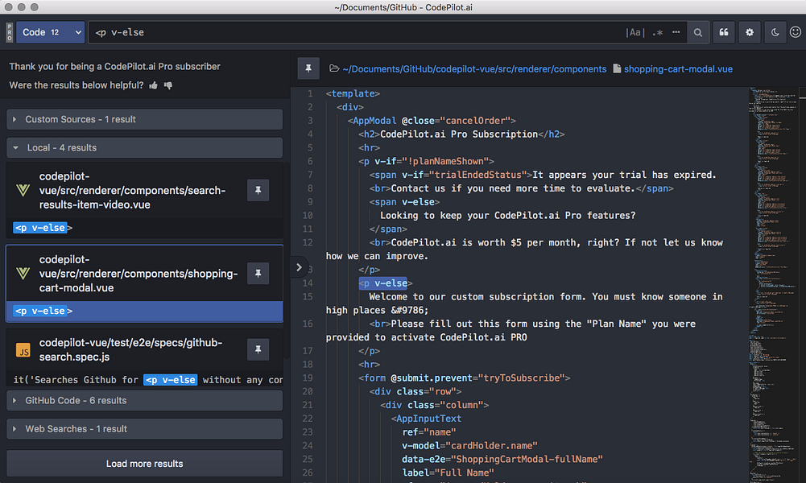This screenshot has width=806, height=483.
Task: Open the quotes icon in the toolbar
Action: pos(723,32)
